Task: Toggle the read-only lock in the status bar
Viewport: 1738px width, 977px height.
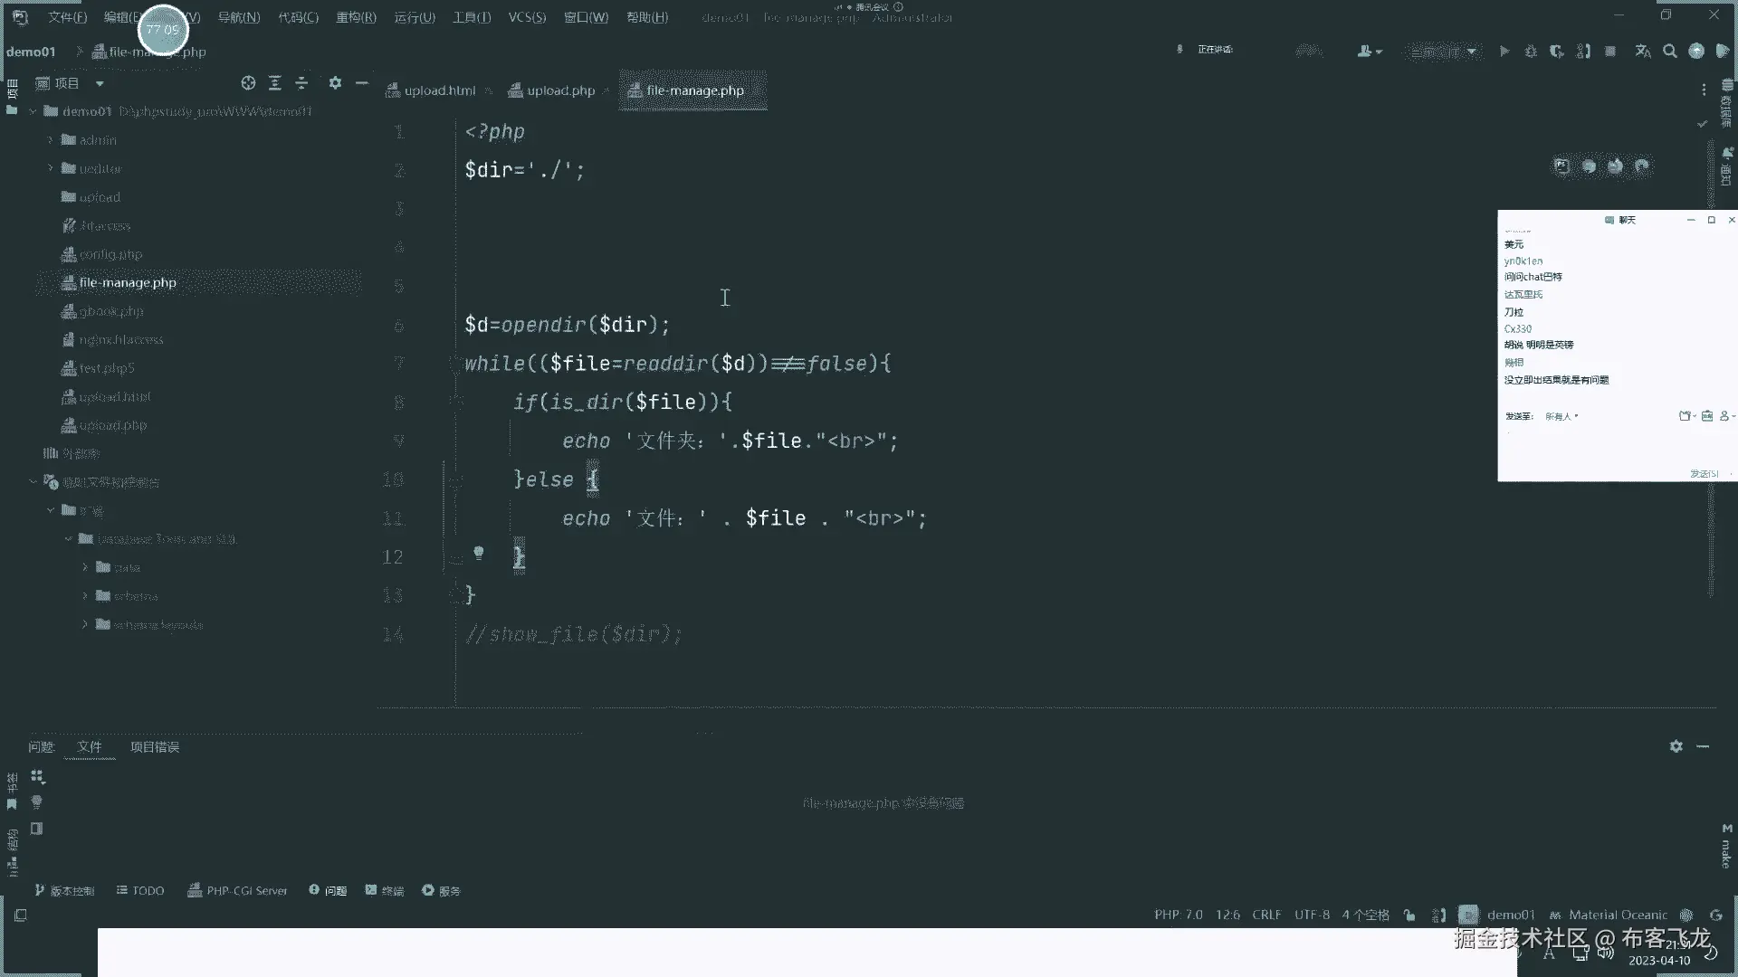Action: (x=1409, y=915)
